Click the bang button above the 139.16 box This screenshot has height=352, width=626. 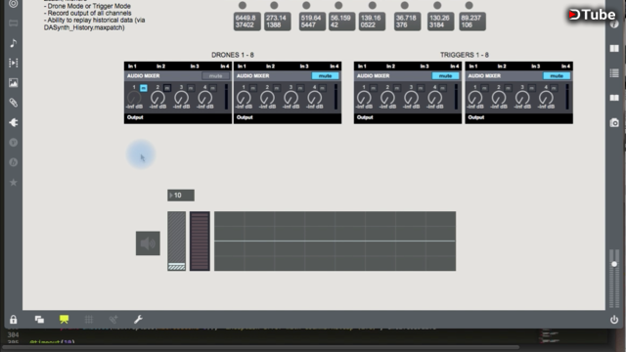click(x=372, y=5)
